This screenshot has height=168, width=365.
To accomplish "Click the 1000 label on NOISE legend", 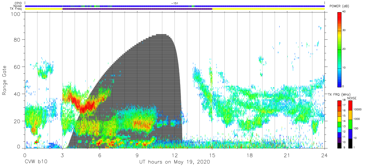I will 357,119.
